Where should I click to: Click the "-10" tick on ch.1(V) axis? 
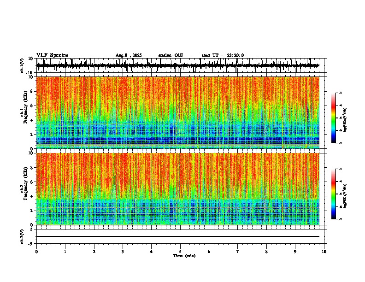[30, 73]
